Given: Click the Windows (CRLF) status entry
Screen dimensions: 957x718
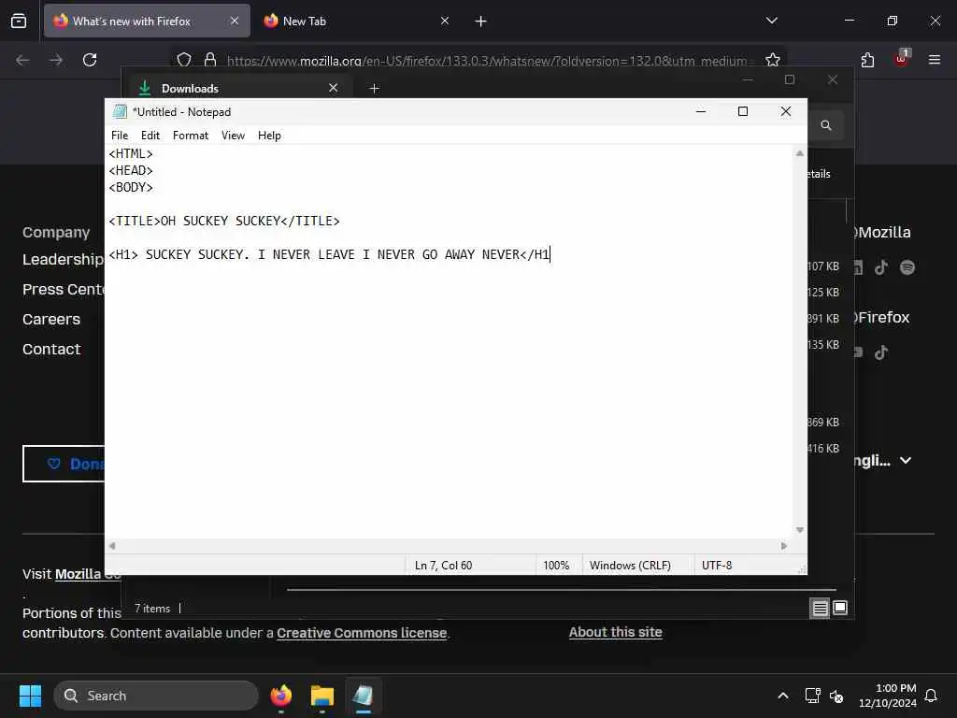Looking at the screenshot, I should tap(630, 566).
